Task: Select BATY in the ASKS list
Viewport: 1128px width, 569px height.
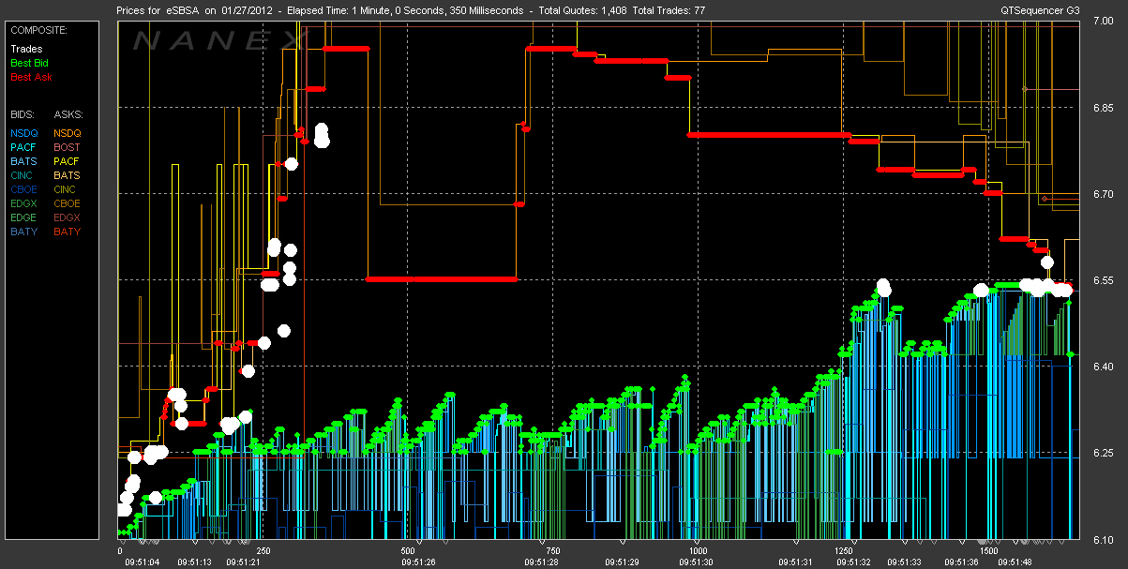Action: click(68, 231)
